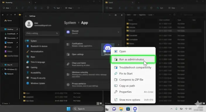Select System in Settings sidebar
Viewport: 206px width, 112px height.
tap(42, 41)
